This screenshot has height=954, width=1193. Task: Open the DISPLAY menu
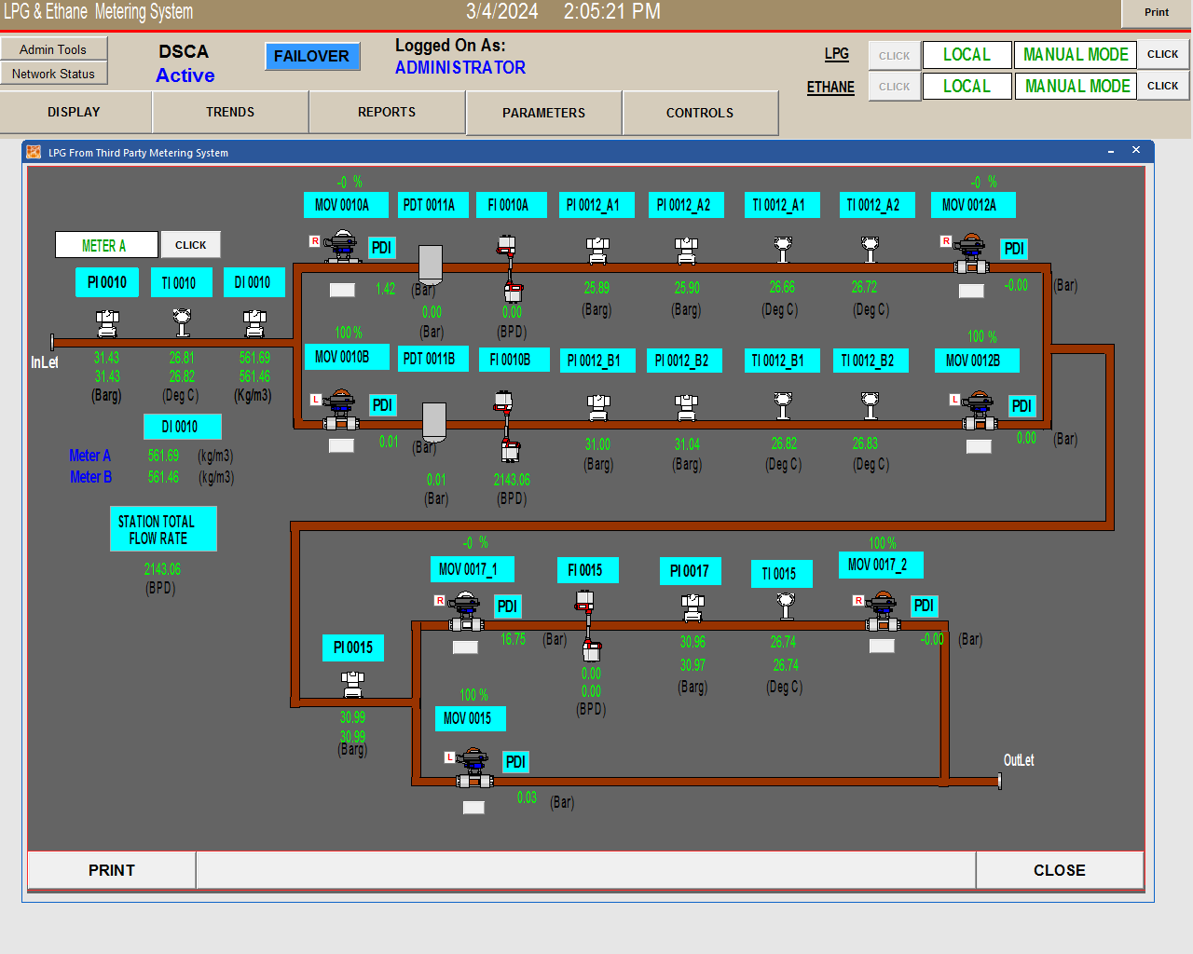75,113
